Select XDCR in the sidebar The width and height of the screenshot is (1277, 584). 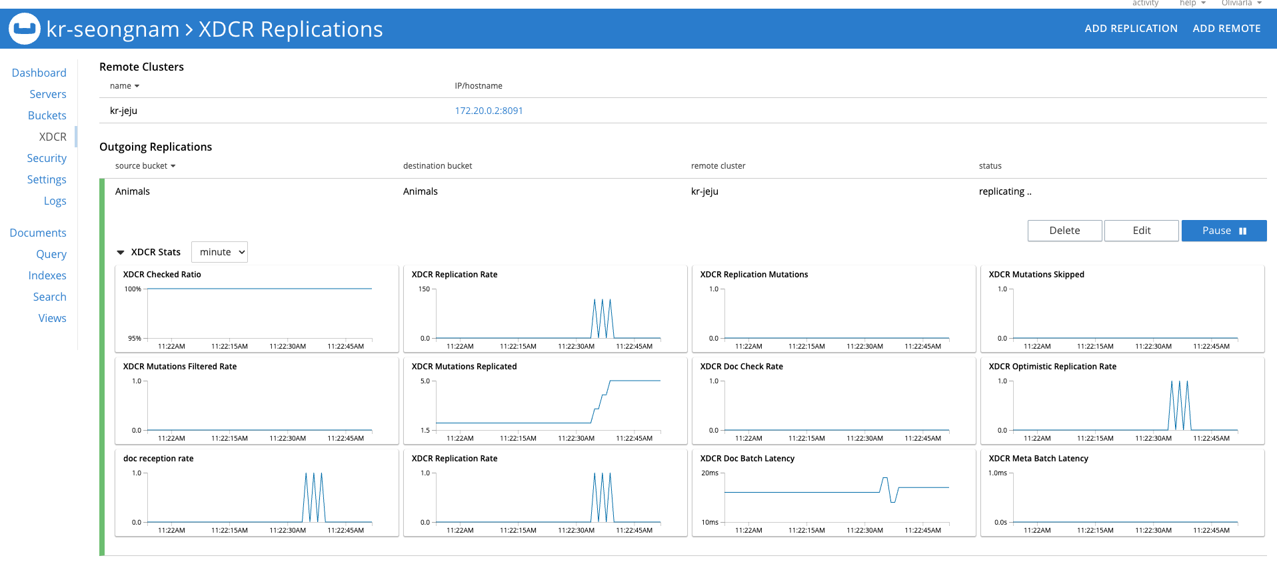coord(53,137)
